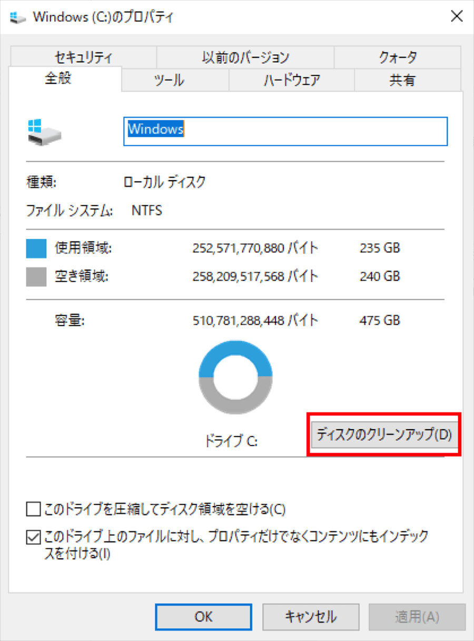Click the キャンセル button
Screen dimensions: 474x641
point(310,617)
